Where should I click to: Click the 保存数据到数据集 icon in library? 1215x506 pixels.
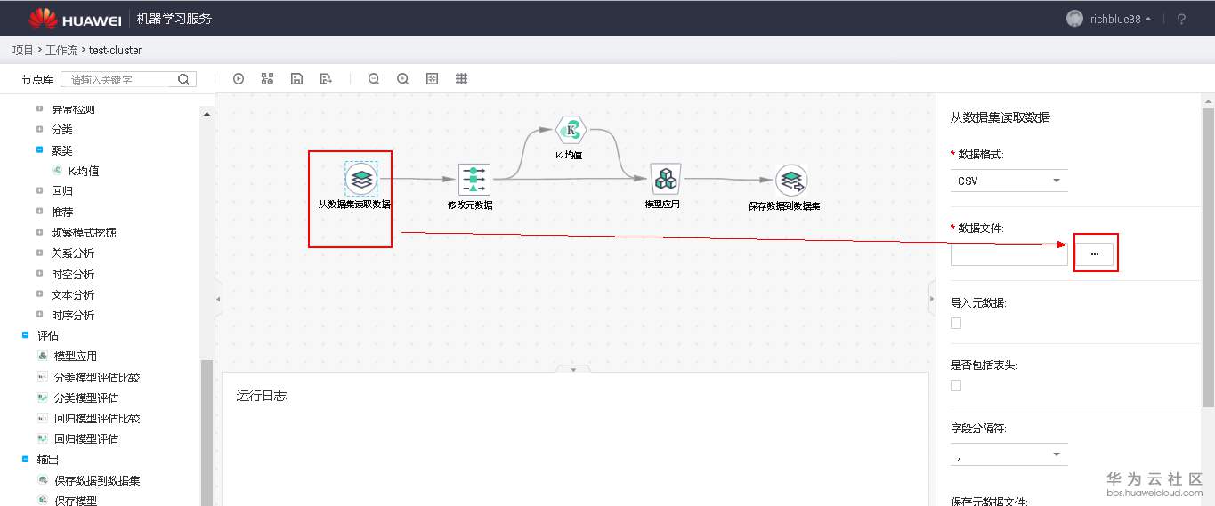click(43, 480)
